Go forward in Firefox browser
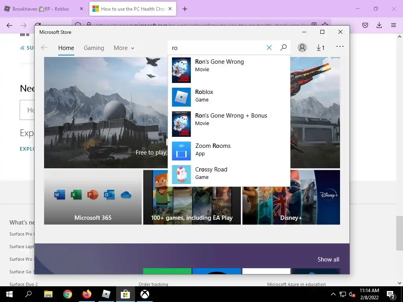The image size is (403, 302). click(24, 25)
